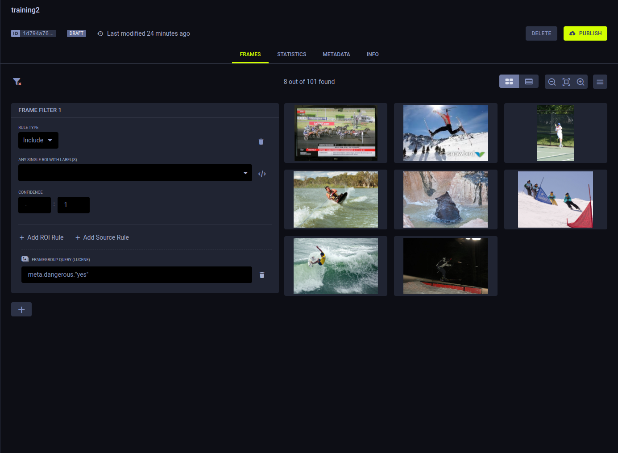
Task: Publish the training2 dataset
Action: (585, 33)
